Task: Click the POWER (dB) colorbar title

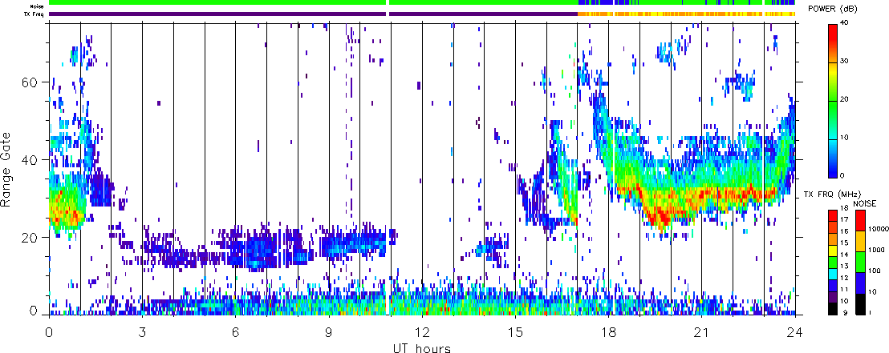Action: tap(833, 9)
